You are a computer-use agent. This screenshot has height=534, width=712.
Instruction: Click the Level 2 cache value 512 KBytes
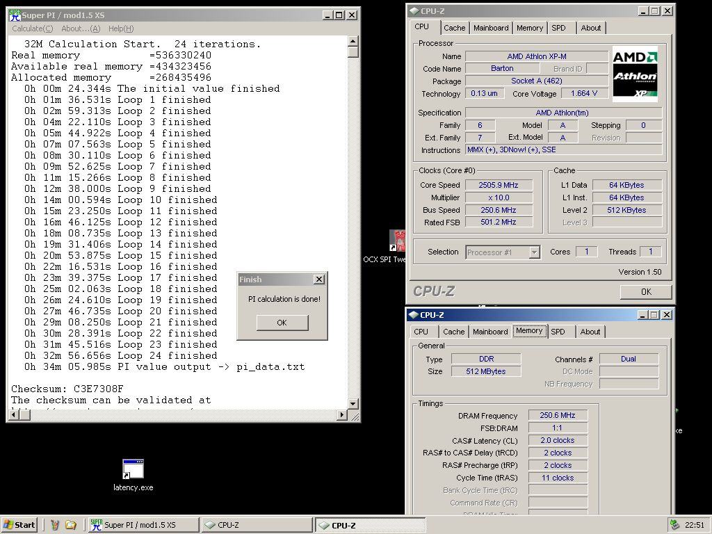(626, 210)
